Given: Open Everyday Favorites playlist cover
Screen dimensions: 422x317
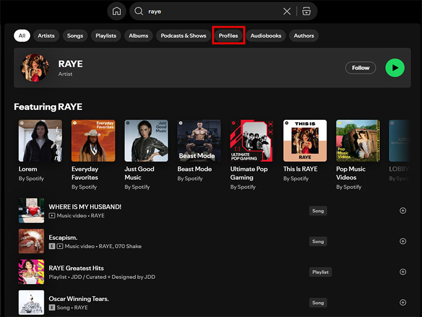Looking at the screenshot, I should coord(93,141).
